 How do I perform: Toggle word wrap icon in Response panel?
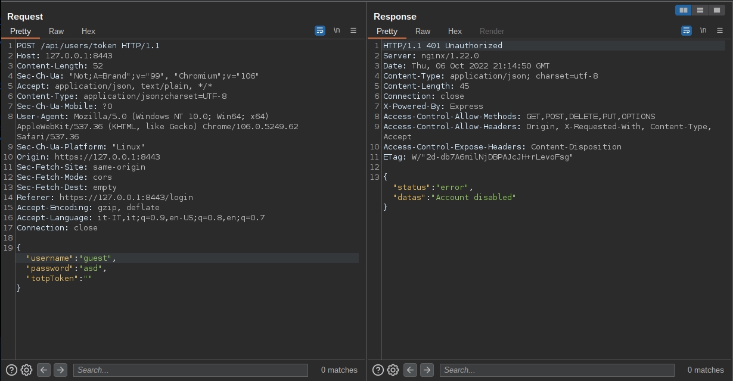[687, 30]
